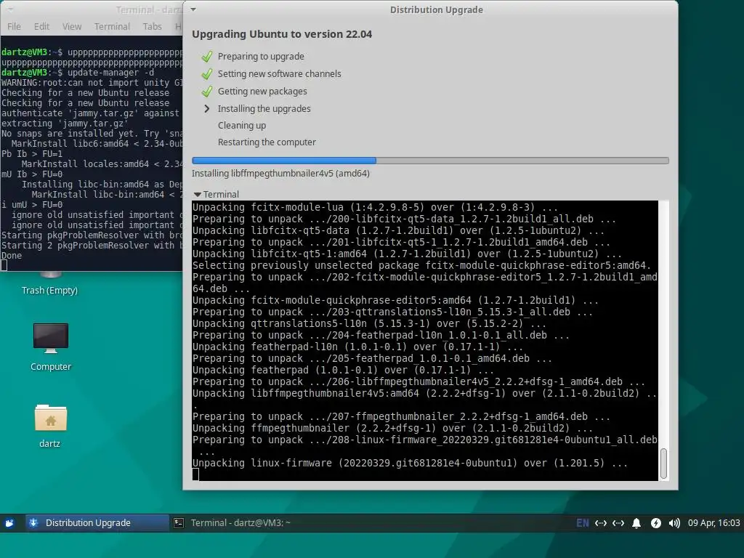744x558 pixels.
Task: Click the second network connection tray icon
Action: point(618,523)
